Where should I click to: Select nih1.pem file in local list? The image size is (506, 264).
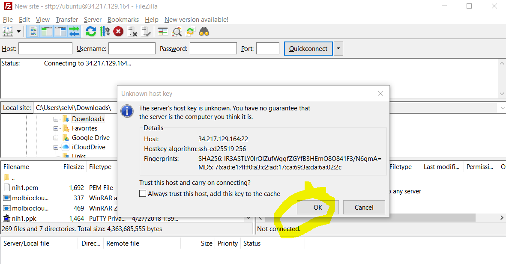[25, 187]
